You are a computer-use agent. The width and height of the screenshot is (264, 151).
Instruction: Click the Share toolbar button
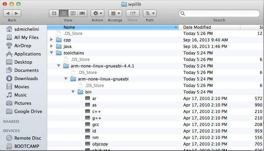pos(132,13)
